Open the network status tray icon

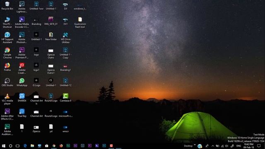pyautogui.click(x=222, y=146)
